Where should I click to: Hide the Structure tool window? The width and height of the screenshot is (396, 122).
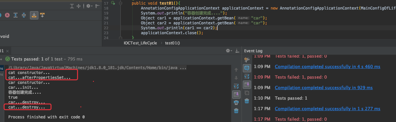click(x=97, y=6)
